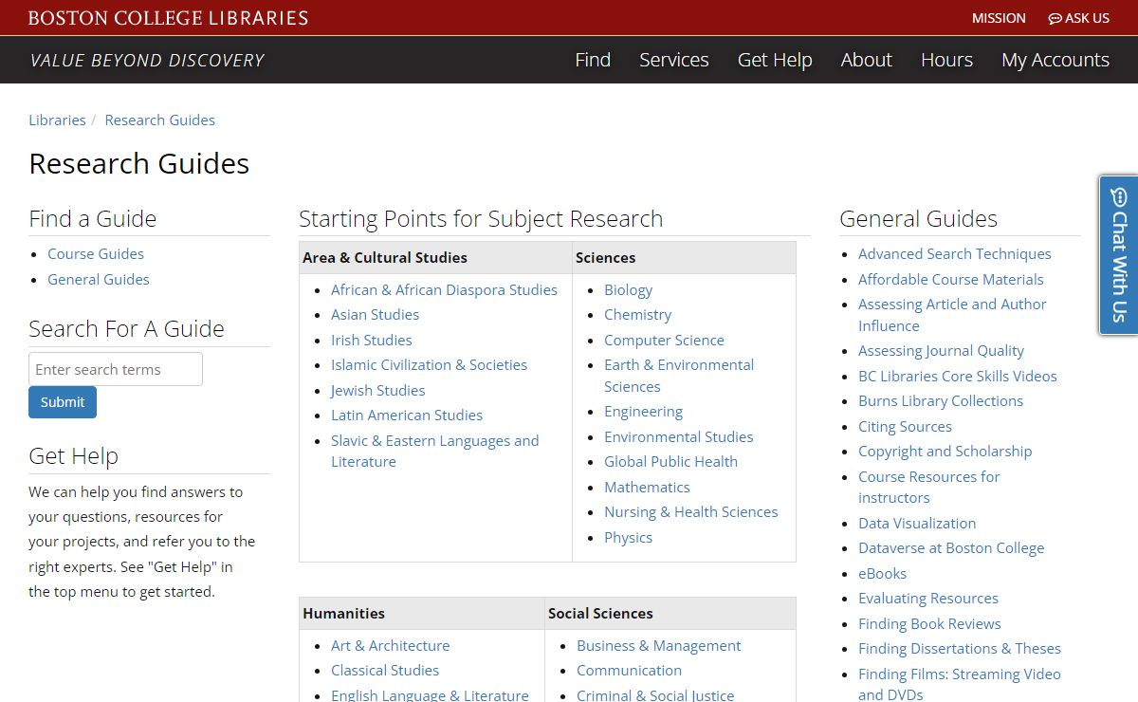Click the Boston College Libraries logo
Viewport: 1138px width, 702px height.
pyautogui.click(x=168, y=18)
